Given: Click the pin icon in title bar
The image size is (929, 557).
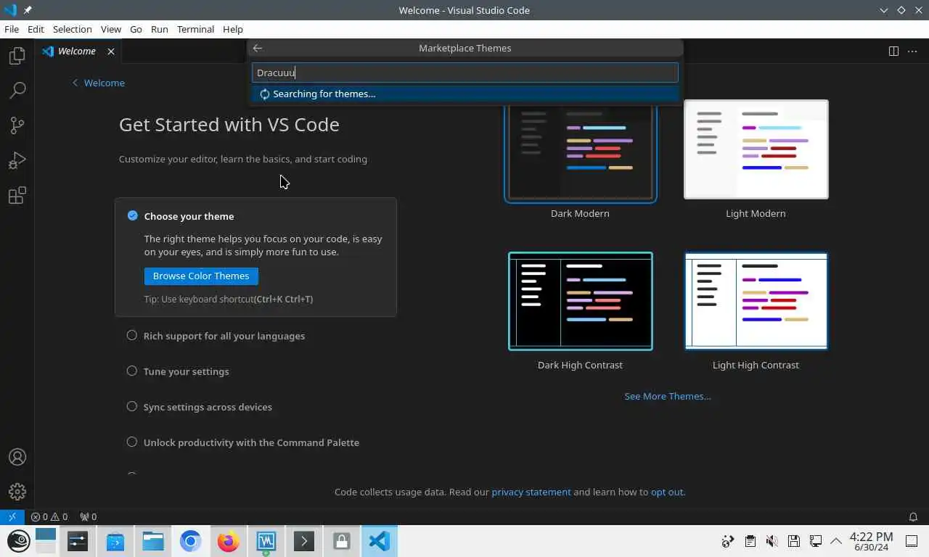Looking at the screenshot, I should [x=28, y=10].
